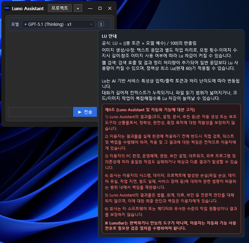Viewport: 249px width, 243px height.
Task: Click the message input field
Action: (40, 112)
